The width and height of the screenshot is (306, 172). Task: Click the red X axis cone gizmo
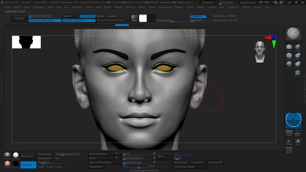pyautogui.click(x=267, y=38)
